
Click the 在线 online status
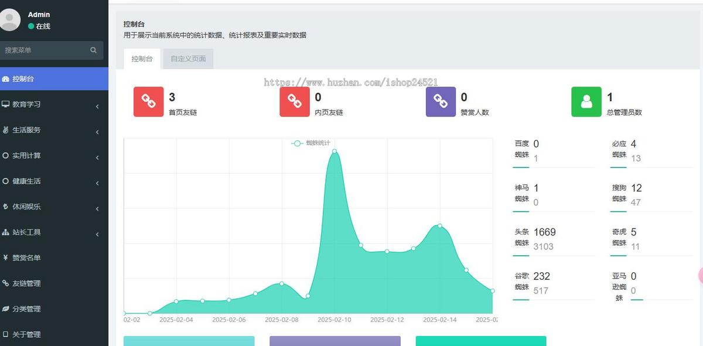click(x=39, y=26)
